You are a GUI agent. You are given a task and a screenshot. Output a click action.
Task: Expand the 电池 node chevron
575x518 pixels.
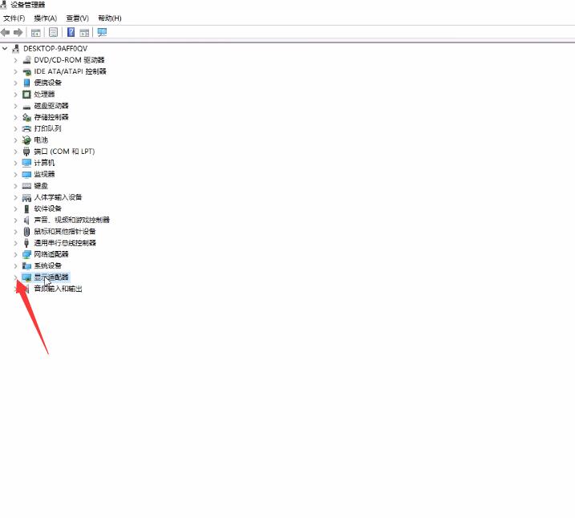[15, 140]
